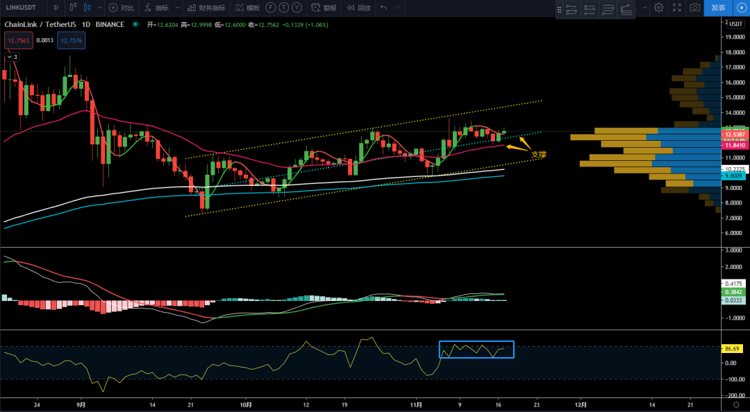
Task: Click the undo arrow in toolbar
Action: pos(384,8)
